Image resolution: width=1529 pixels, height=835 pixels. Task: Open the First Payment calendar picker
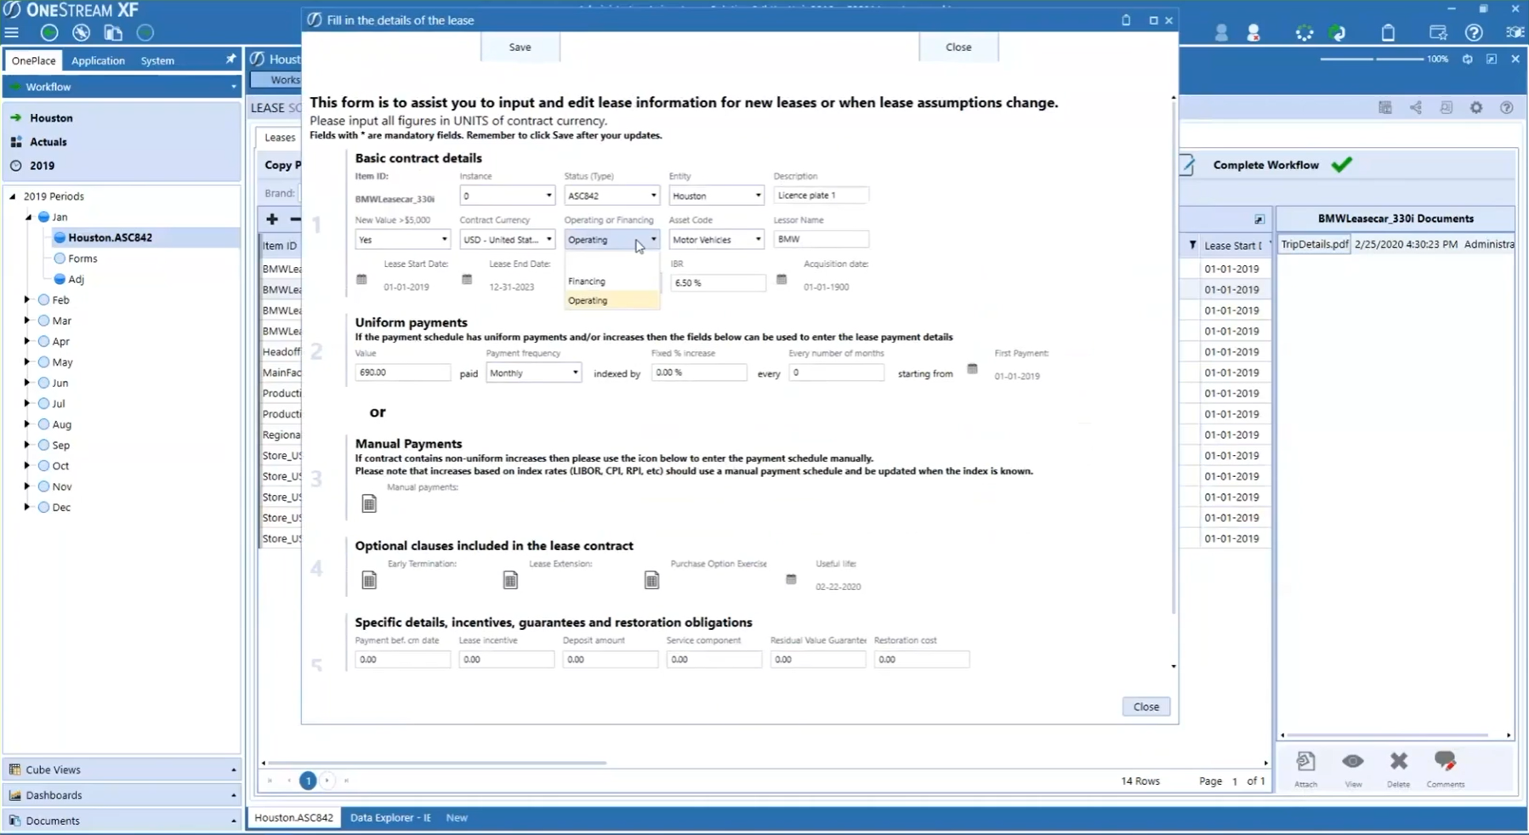click(x=972, y=368)
